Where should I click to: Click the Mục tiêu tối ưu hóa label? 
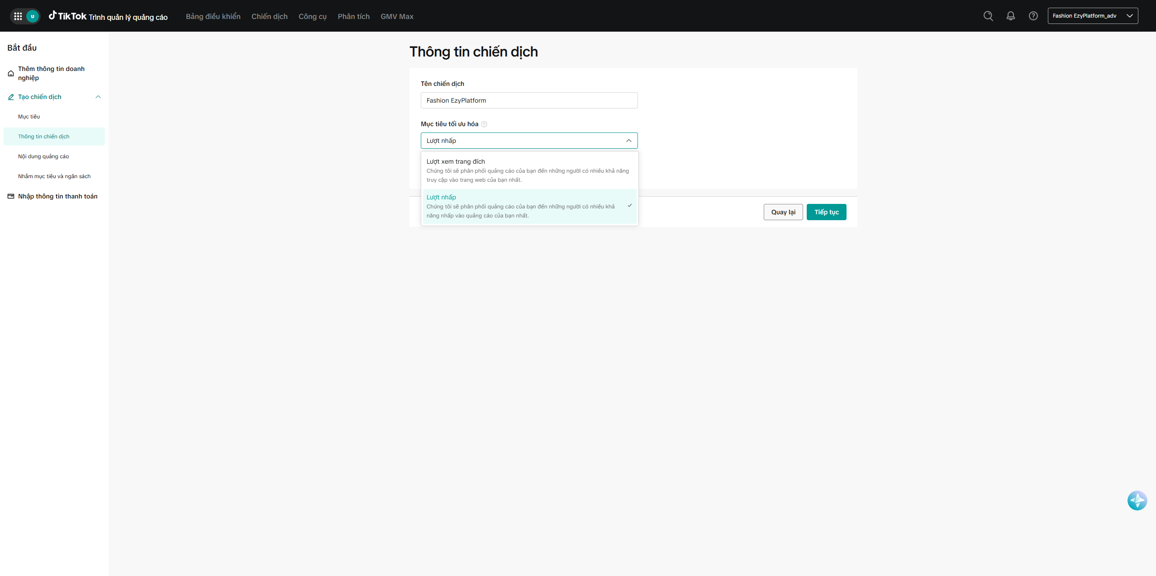pos(449,124)
